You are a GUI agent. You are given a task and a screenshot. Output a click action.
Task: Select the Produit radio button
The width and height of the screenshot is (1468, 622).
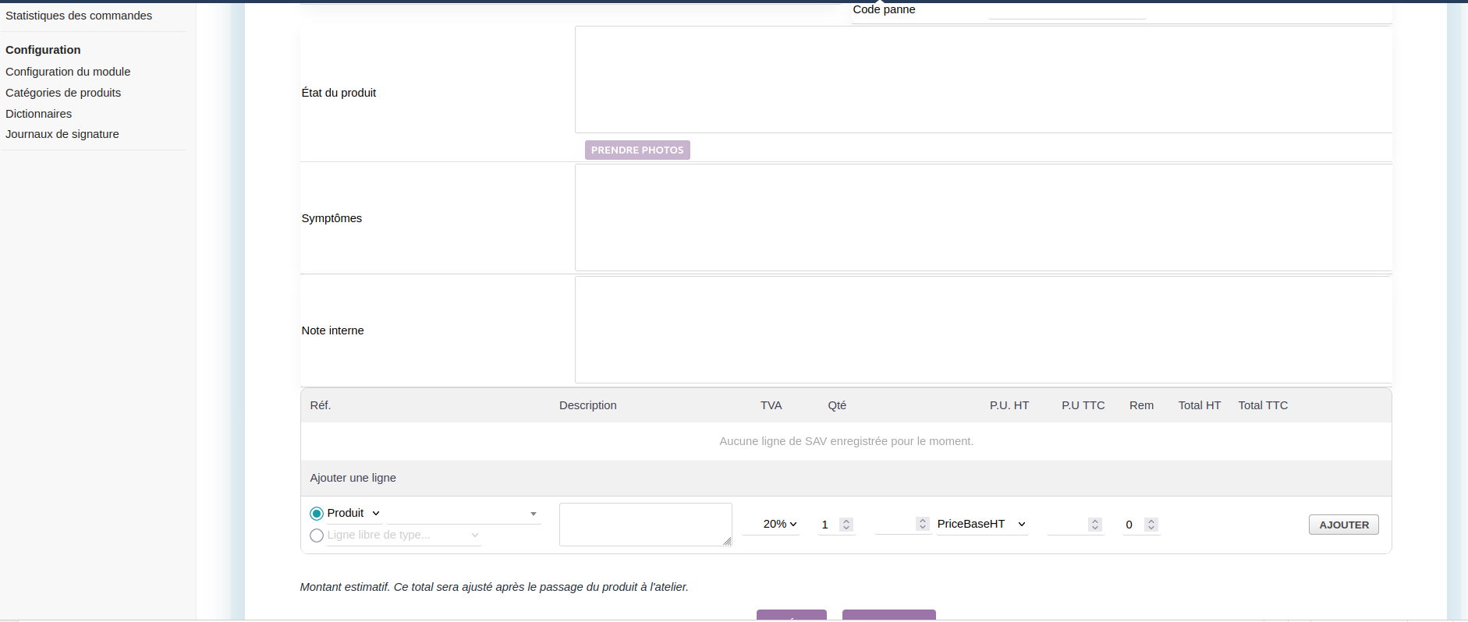coord(317,514)
